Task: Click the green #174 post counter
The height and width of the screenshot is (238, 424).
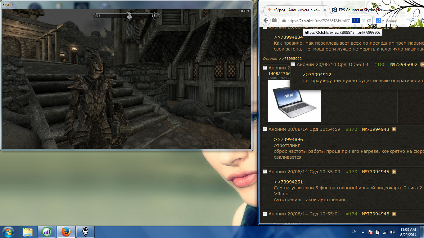Action: coord(351,214)
